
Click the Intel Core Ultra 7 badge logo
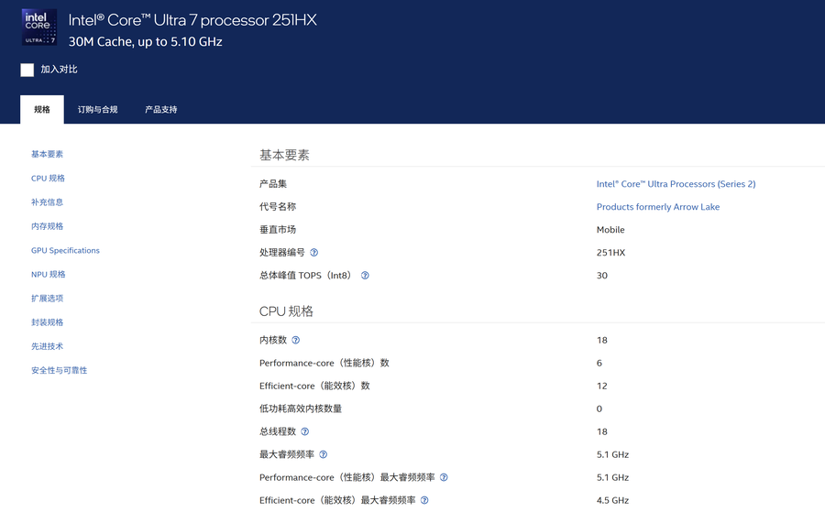coord(39,27)
